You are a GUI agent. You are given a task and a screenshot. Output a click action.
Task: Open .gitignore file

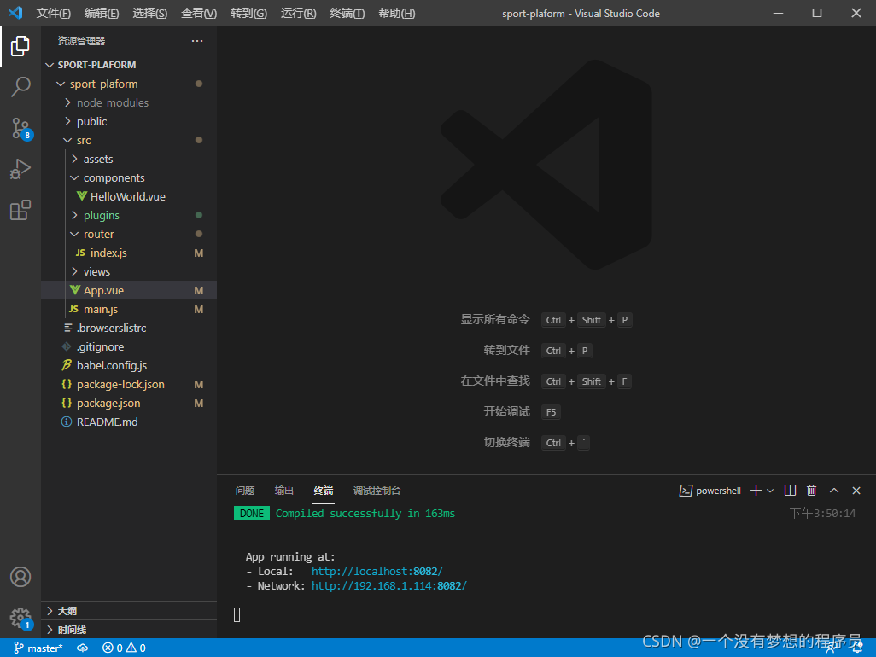(x=128, y=346)
